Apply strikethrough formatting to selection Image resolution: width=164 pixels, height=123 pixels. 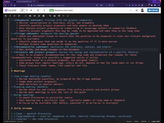[x=14, y=16]
